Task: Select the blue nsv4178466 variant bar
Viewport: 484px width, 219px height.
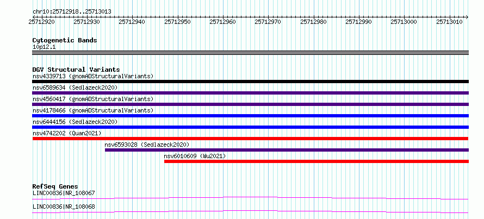Action: pos(250,116)
